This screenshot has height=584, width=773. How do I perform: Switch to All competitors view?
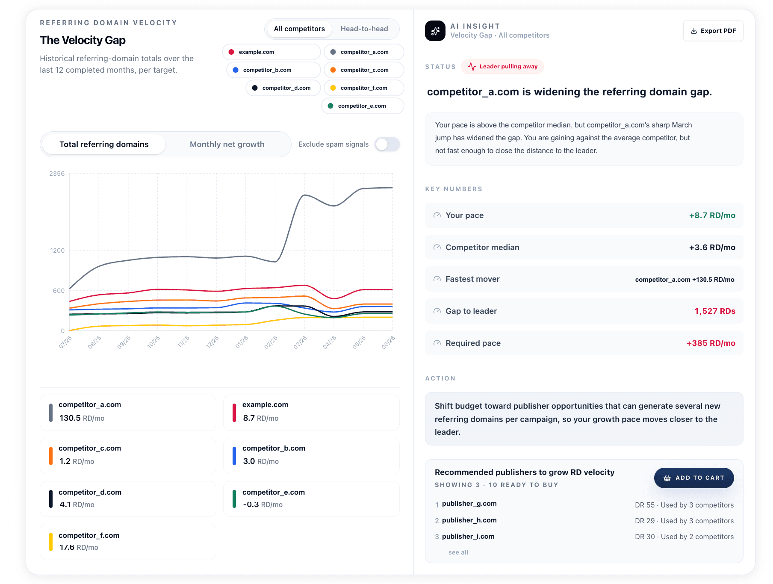tap(299, 29)
